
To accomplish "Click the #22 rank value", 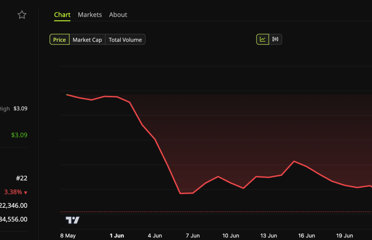I will 21,178.
